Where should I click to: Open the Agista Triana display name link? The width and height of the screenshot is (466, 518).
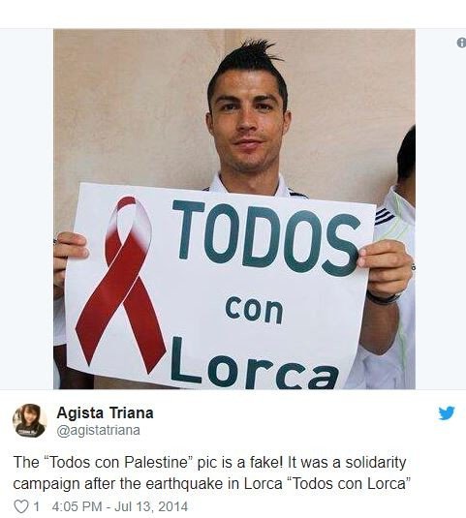tap(105, 412)
